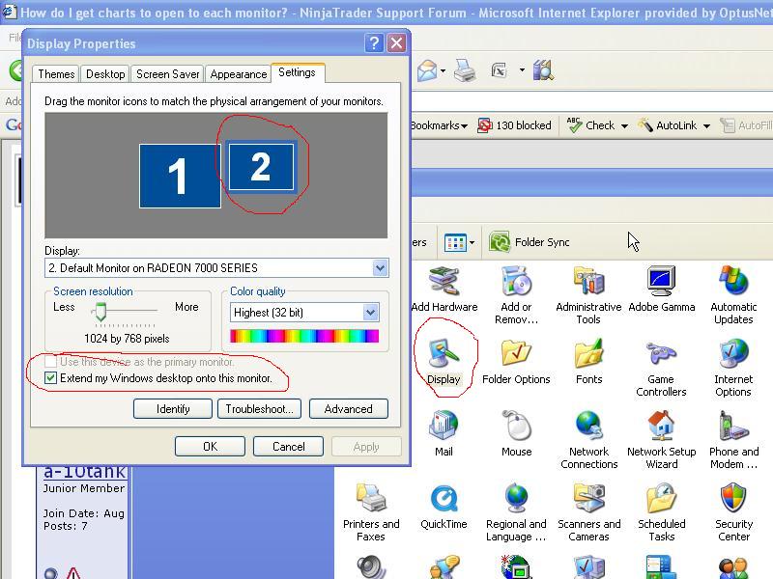Image resolution: width=773 pixels, height=579 pixels.
Task: Open the Phone and Modem icon
Action: point(733,440)
